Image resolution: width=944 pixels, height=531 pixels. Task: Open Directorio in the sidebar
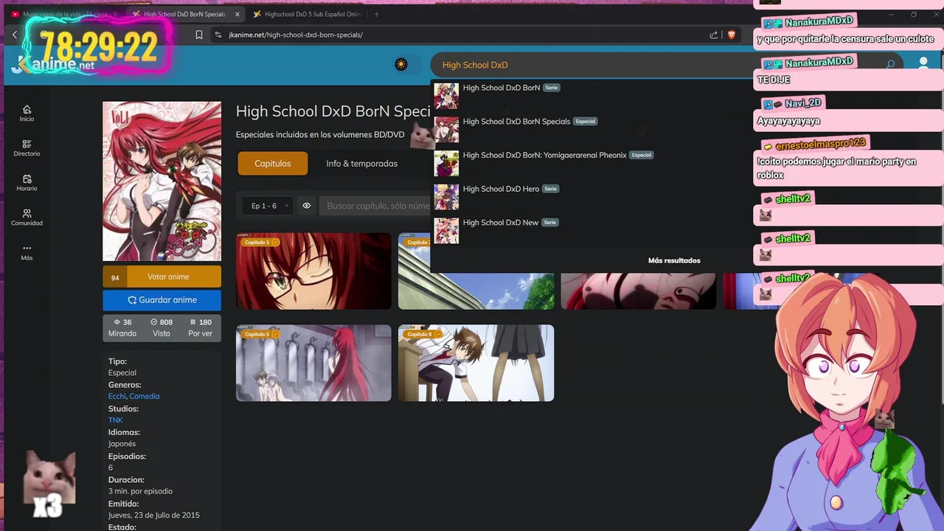[27, 147]
